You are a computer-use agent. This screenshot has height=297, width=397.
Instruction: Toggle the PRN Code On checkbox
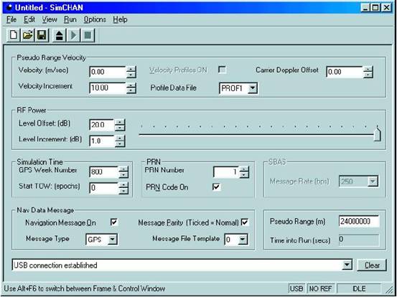click(x=217, y=187)
